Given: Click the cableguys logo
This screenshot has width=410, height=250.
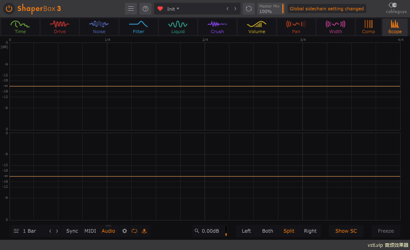Looking at the screenshot, I should point(396,8).
